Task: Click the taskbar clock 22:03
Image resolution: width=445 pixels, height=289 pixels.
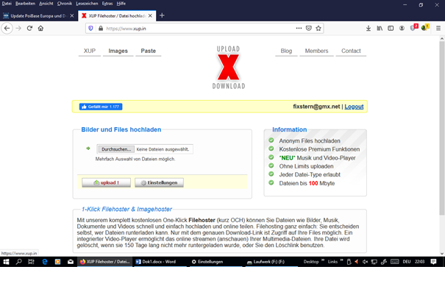Action: coord(419,262)
